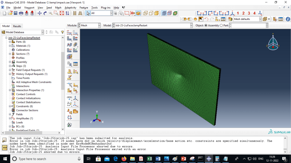This screenshot has width=291, height=163.
Task: Apply custom view 3
Action: point(249,13)
